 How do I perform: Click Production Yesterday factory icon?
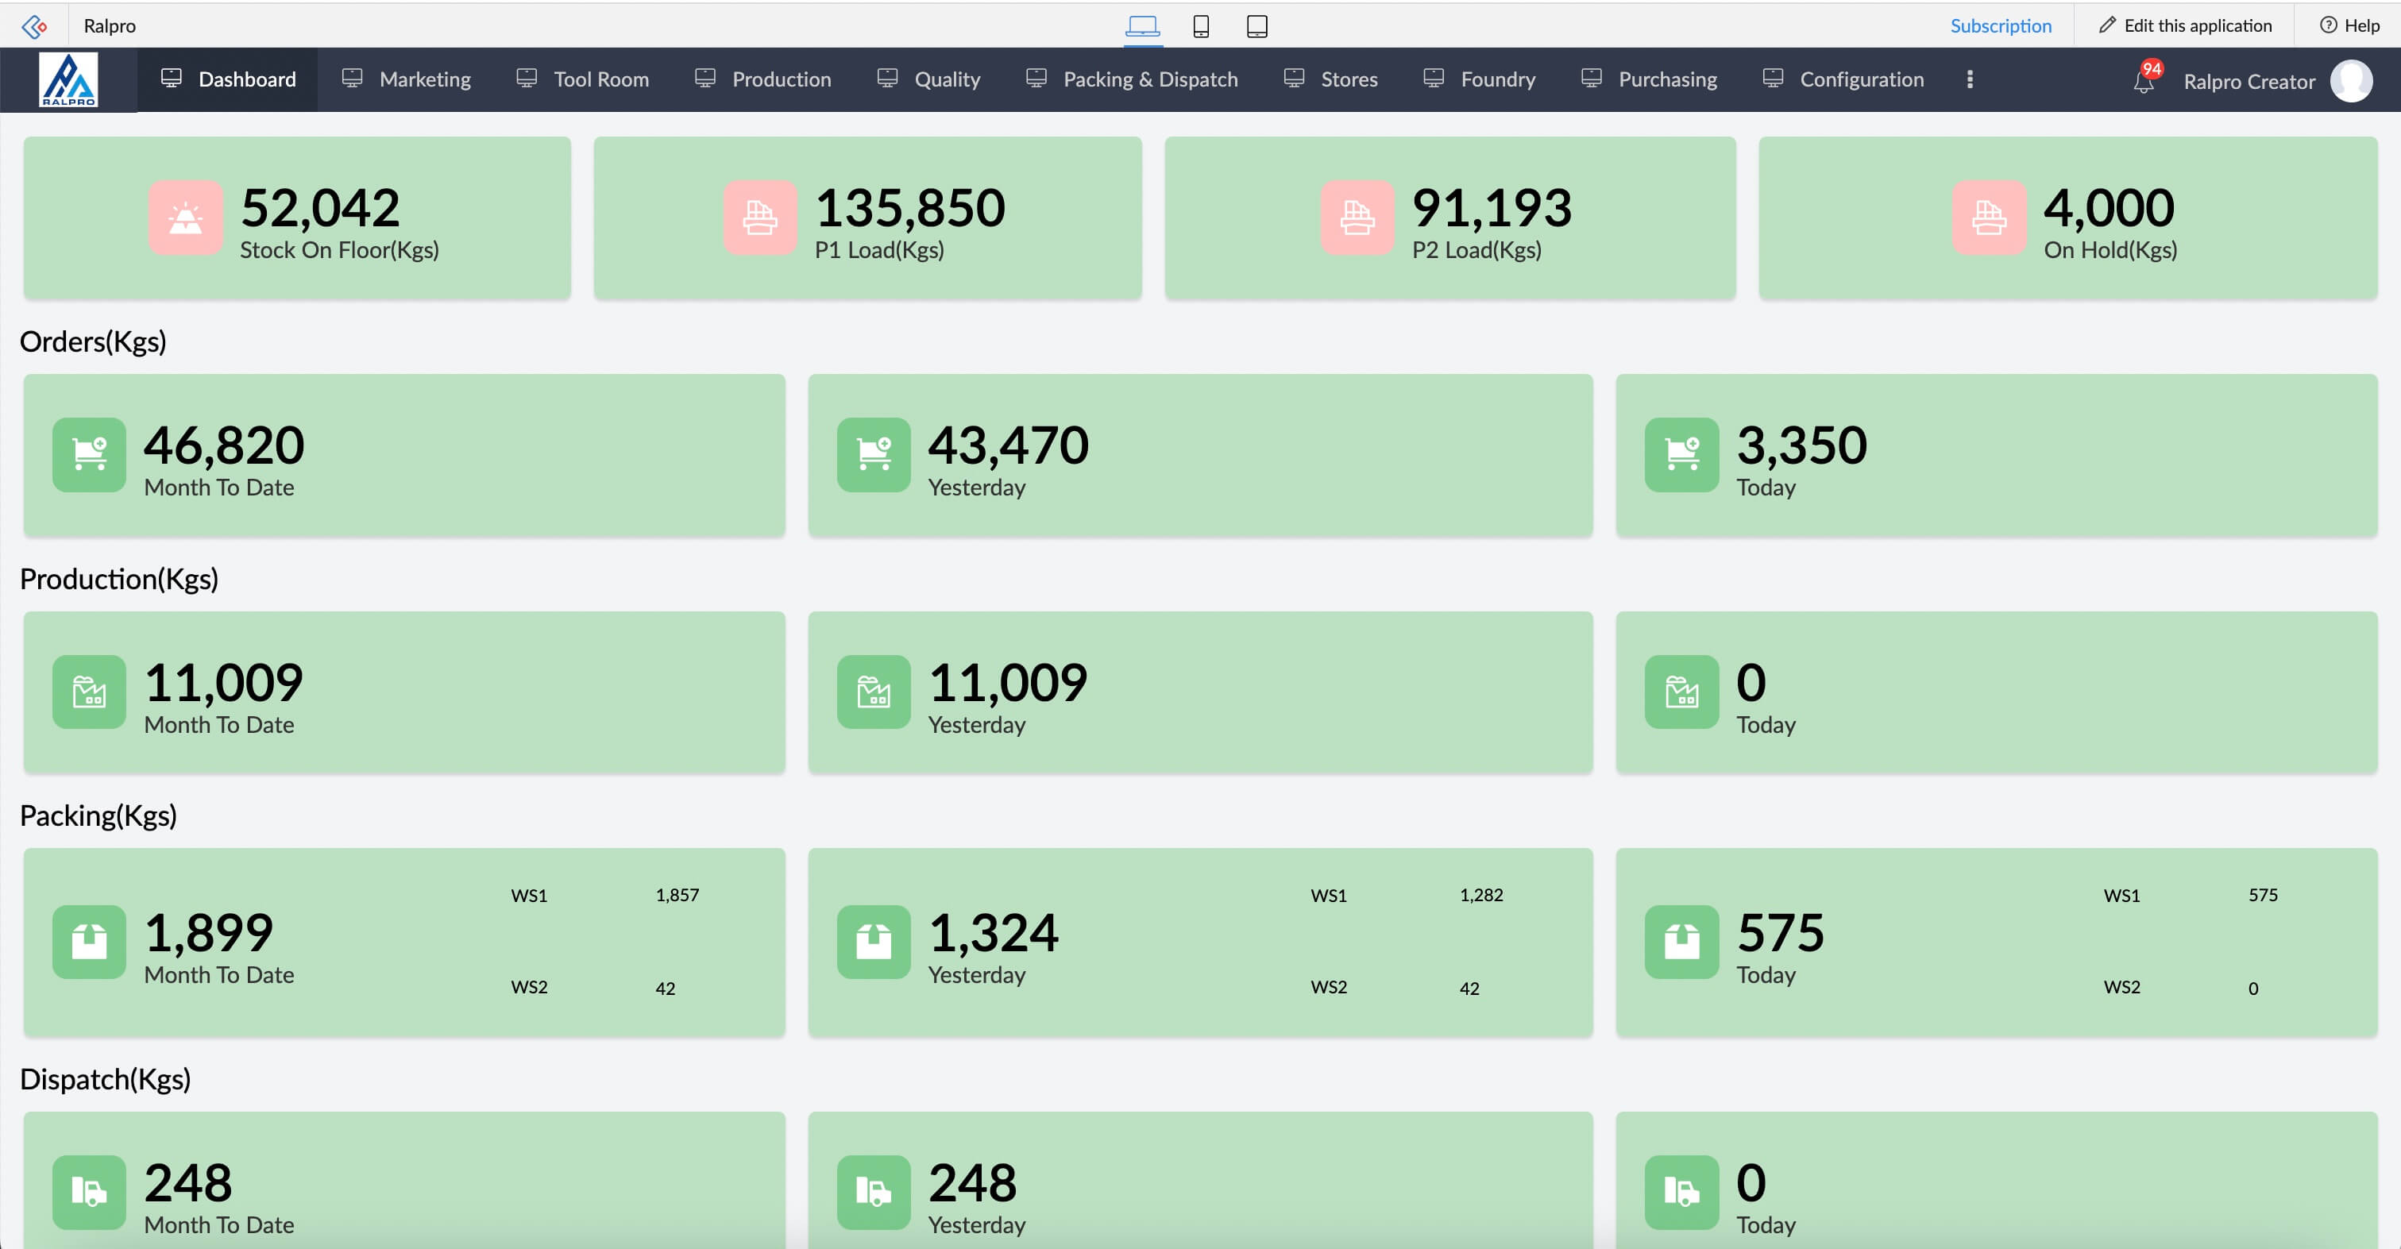(x=874, y=692)
